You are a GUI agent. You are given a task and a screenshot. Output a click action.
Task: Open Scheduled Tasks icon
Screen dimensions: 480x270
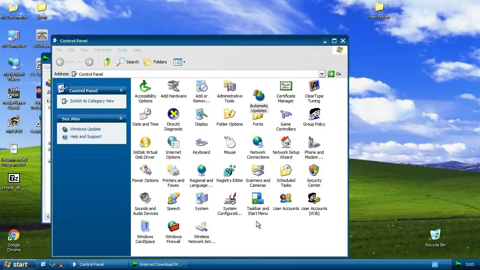click(286, 176)
